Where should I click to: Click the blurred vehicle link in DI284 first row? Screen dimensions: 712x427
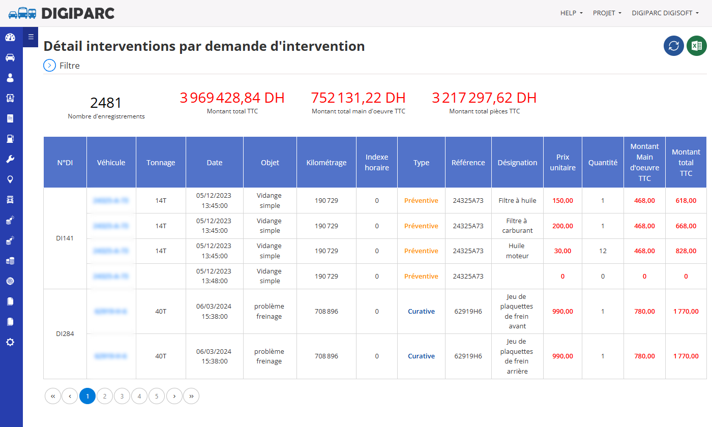point(111,311)
